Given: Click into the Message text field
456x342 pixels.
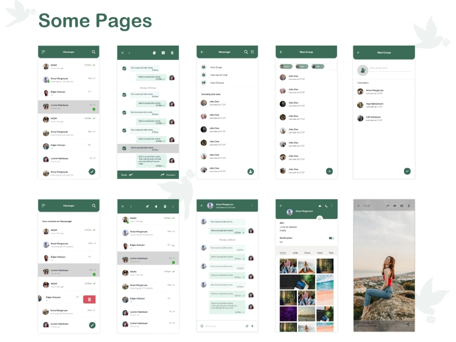Looking at the screenshot, I should (224, 326).
